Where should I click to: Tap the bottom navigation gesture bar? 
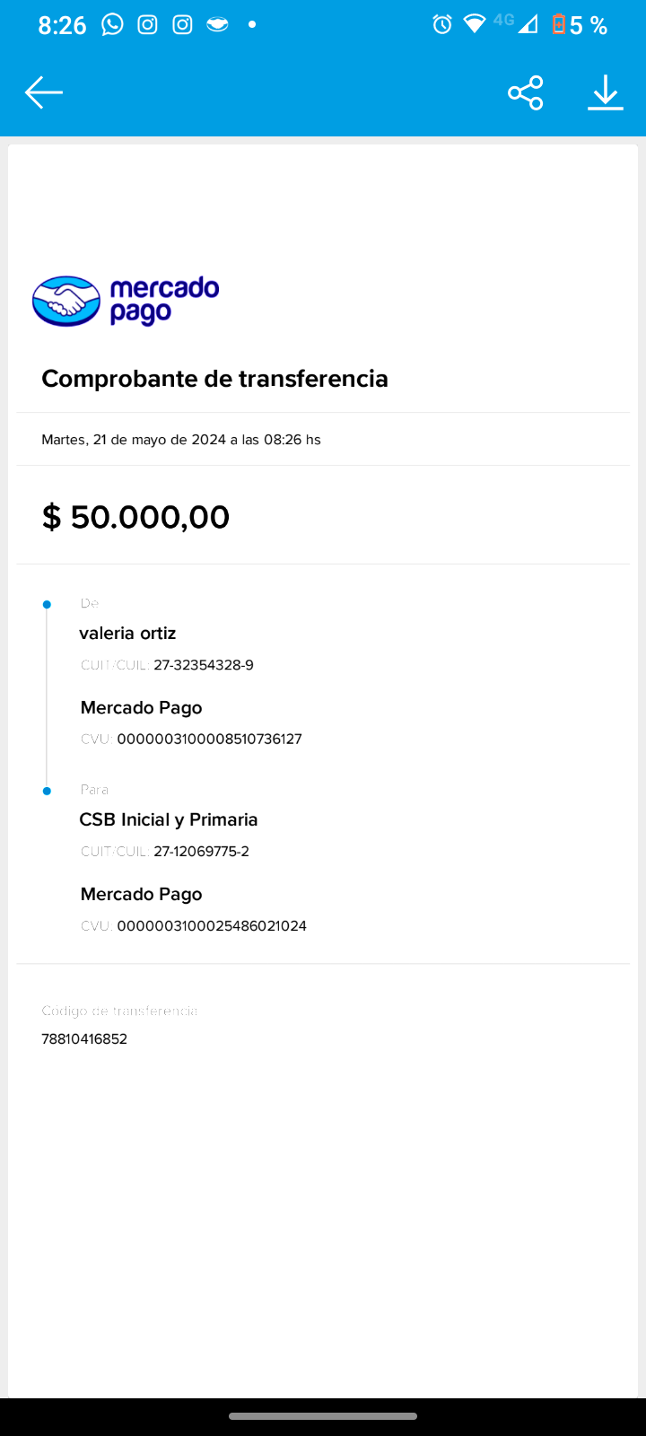click(x=323, y=1416)
